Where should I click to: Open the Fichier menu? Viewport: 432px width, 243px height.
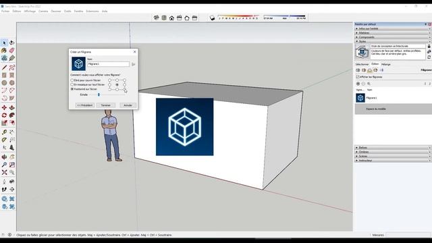click(x=5, y=11)
